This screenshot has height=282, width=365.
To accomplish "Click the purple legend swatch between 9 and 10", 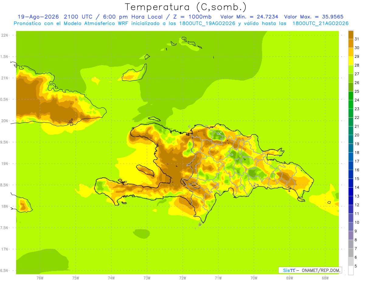I will (351, 227).
